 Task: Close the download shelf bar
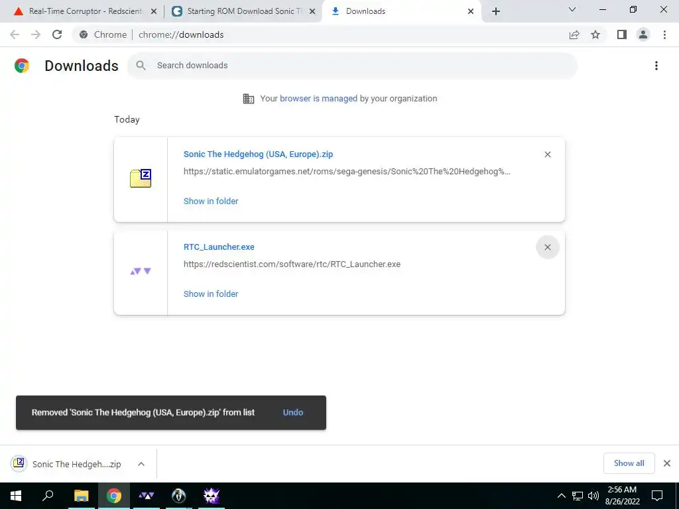click(x=667, y=463)
